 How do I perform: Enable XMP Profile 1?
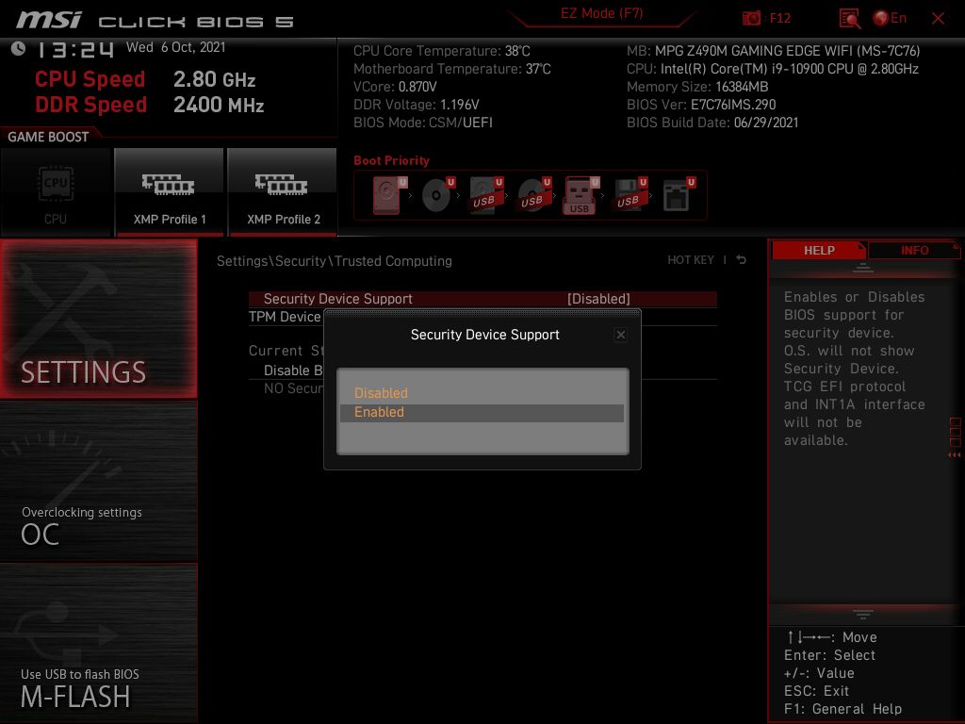[170, 191]
